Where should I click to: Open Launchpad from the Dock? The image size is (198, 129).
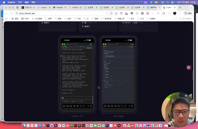28,125
